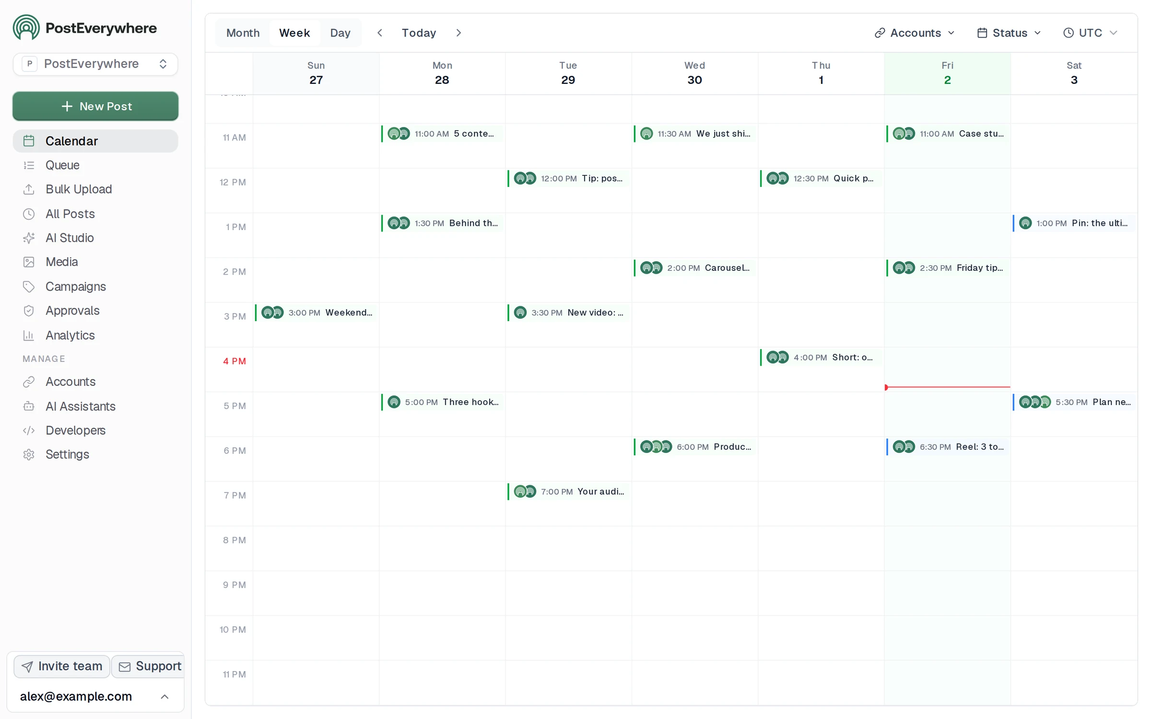Go to All Posts
This screenshot has width=1151, height=719.
coord(95,213)
